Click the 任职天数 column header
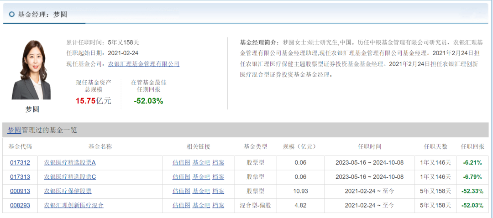 pos(435,147)
